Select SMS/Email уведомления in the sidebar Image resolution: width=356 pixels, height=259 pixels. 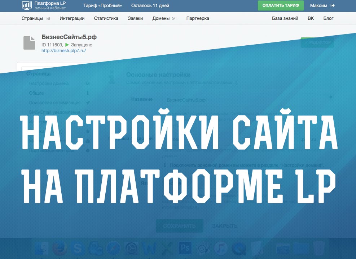tap(54, 112)
